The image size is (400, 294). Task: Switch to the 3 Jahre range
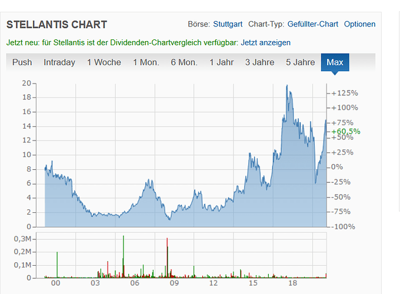click(x=259, y=62)
